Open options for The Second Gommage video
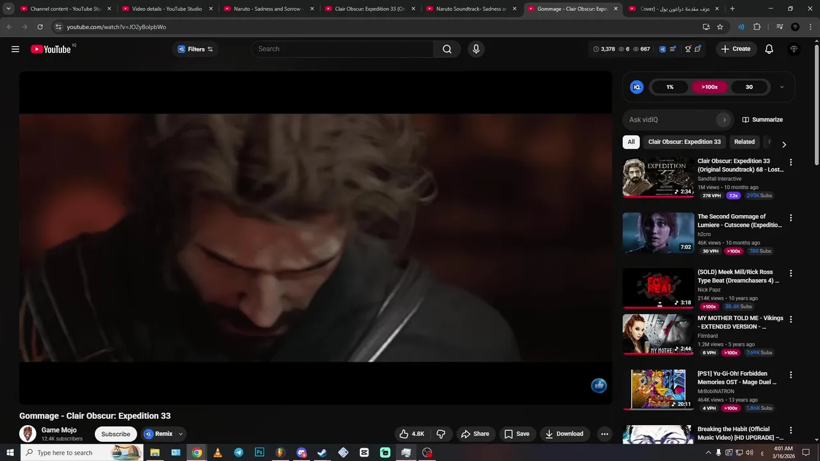Image resolution: width=820 pixels, height=461 pixels. [791, 218]
